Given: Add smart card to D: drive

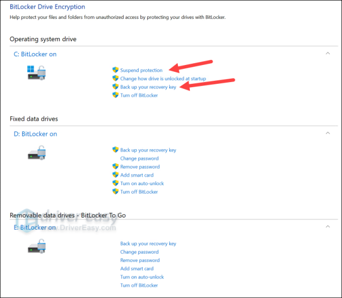Looking at the screenshot, I should click(137, 175).
